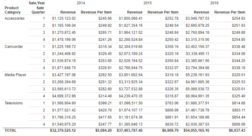Select the Accessories category row label
This screenshot has width=252, height=136.
pyautogui.click(x=14, y=18)
